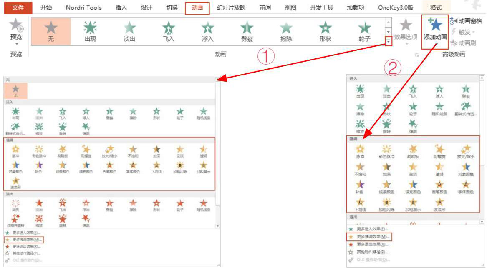Choose 弹跳 entrance in the Add Animation dropdown panel
The height and width of the screenshot is (268, 487).
(413, 127)
